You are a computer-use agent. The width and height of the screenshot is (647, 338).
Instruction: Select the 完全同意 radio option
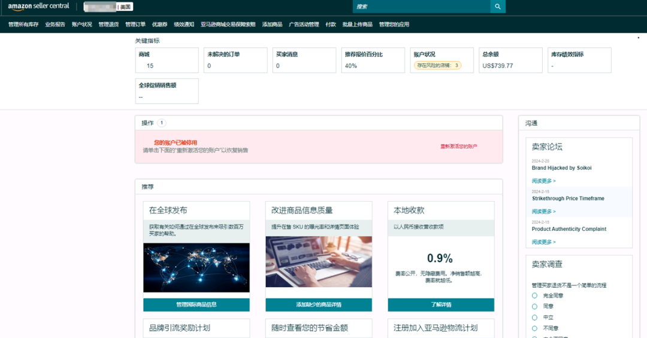(535, 296)
